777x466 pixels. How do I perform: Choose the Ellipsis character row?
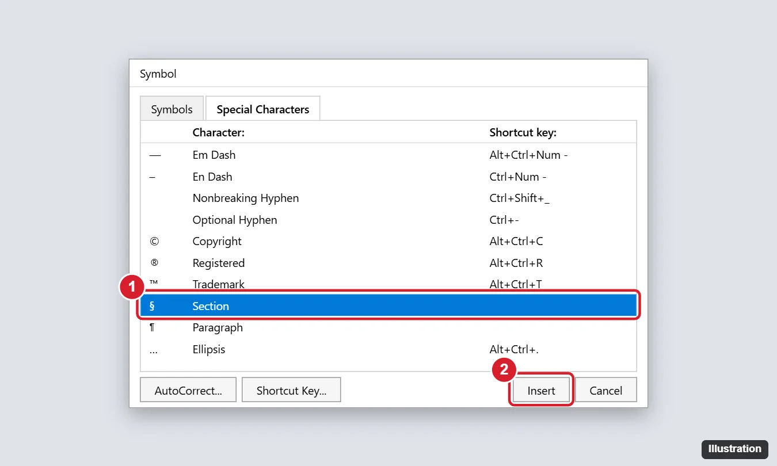click(389, 349)
